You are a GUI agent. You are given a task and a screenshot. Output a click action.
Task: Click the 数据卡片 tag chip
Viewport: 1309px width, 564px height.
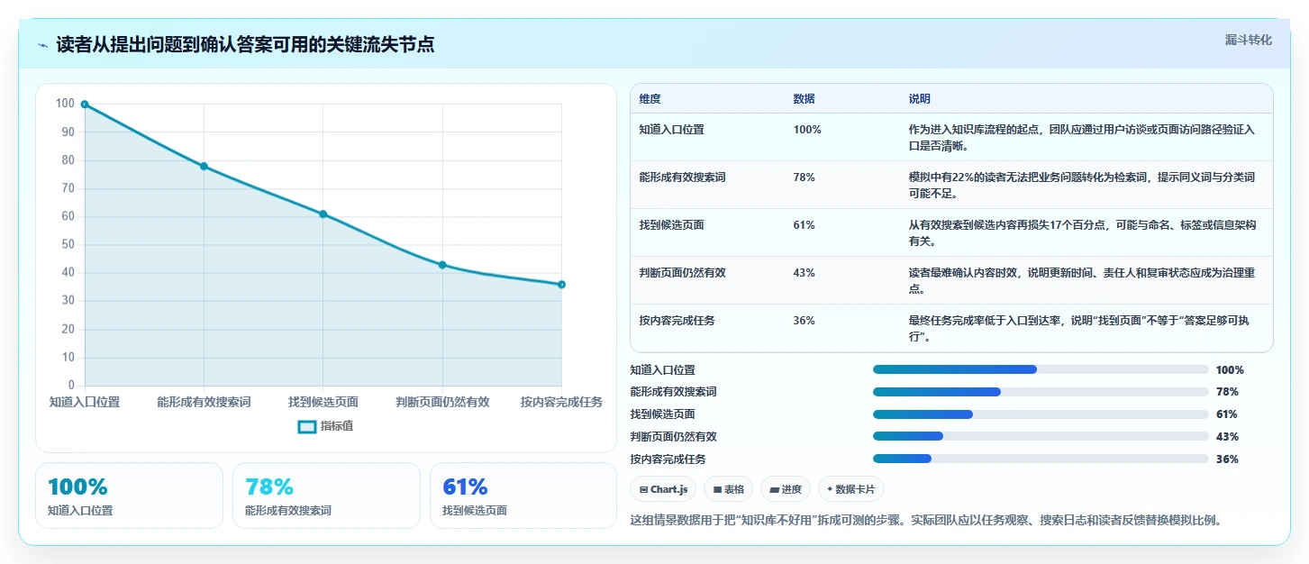click(x=851, y=489)
